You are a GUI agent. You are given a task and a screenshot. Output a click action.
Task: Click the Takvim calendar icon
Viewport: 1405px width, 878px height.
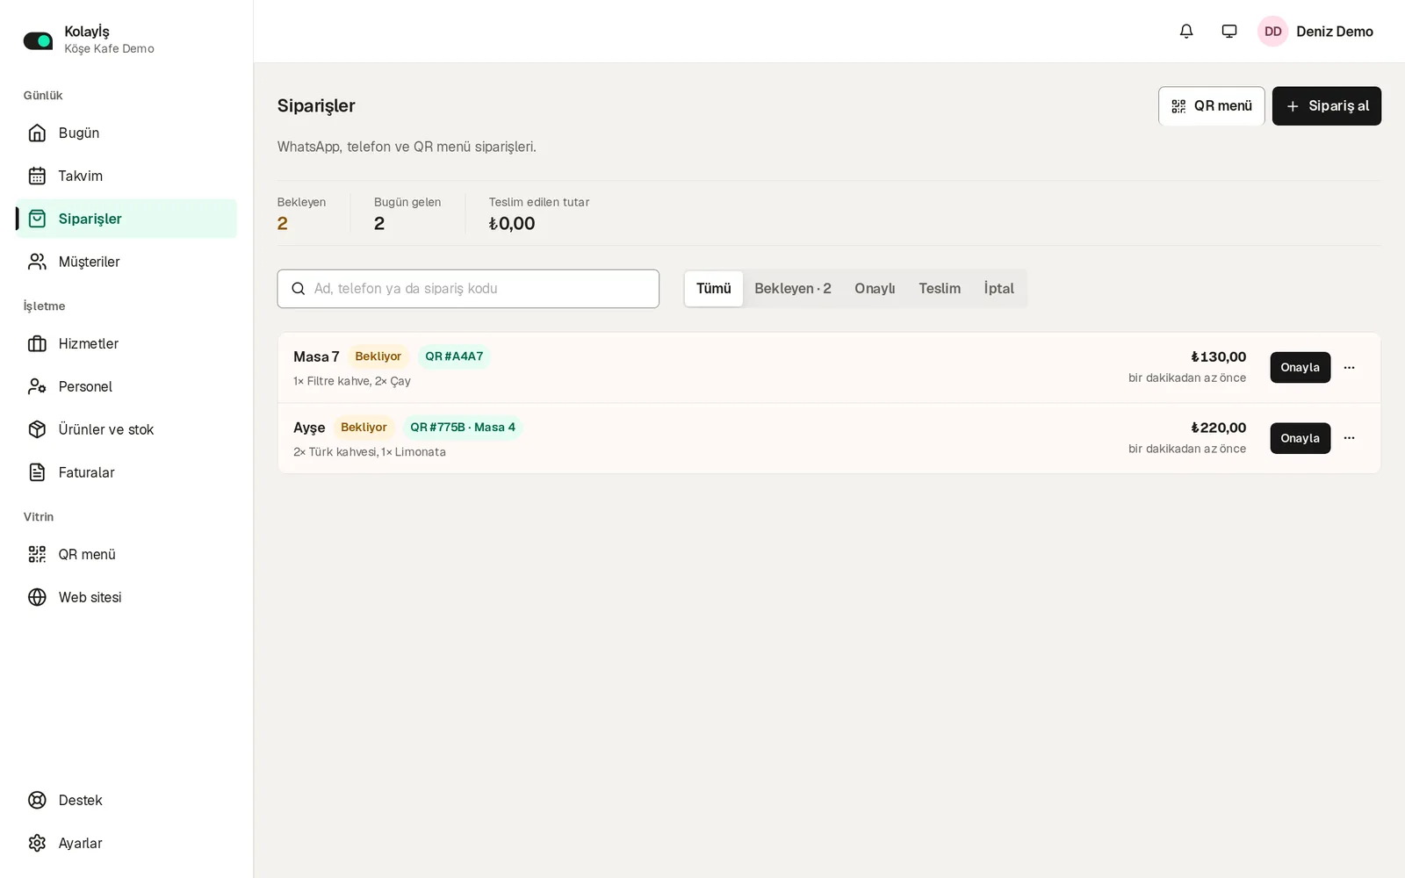click(37, 176)
